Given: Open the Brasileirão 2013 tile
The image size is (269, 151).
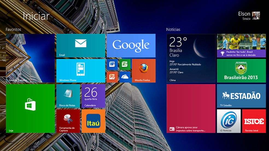Looking at the screenshot, I should click(241, 71).
